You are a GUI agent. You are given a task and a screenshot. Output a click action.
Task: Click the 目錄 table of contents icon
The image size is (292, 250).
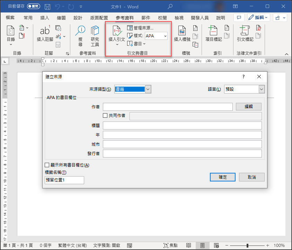coord(11,31)
